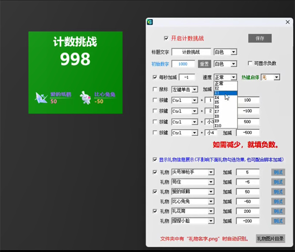The height and width of the screenshot is (252, 295).
Task: Click the 初始数字 input field showing 1000
Action: coord(183,64)
